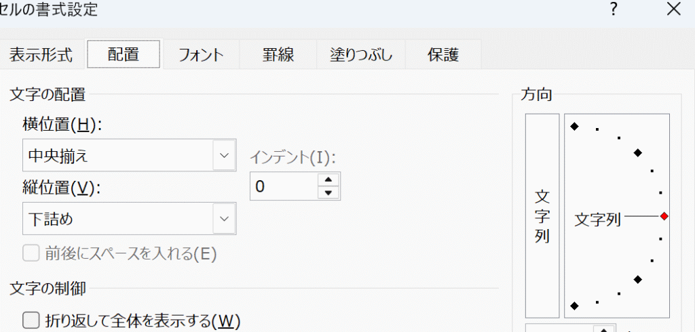Enable 折り返して全体を表示する checkbox
The image size is (695, 332).
click(x=31, y=320)
